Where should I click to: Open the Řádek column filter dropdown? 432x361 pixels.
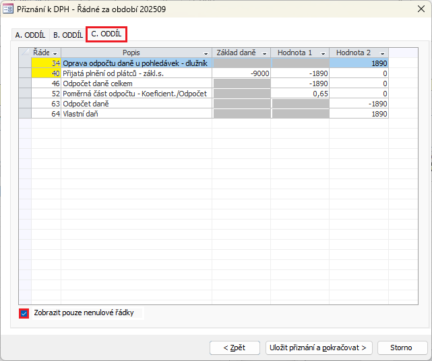[55, 53]
